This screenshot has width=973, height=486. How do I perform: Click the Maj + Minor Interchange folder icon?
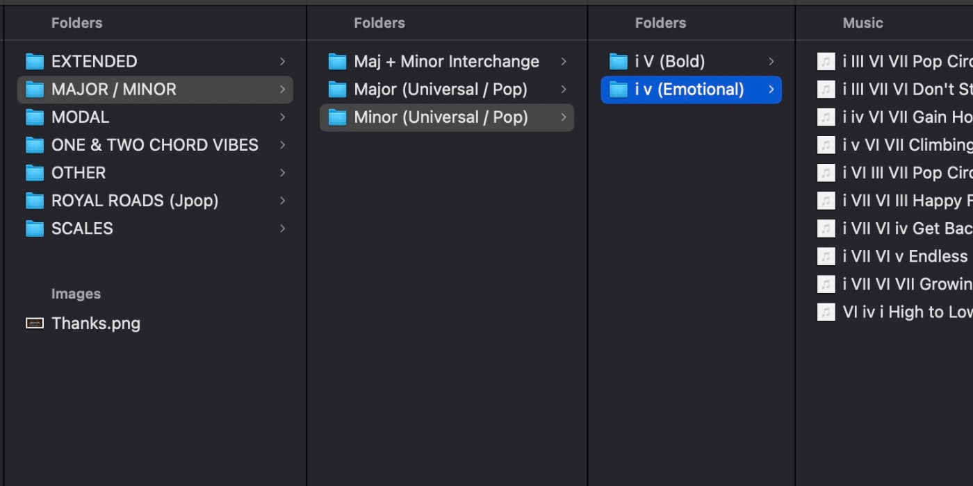[x=337, y=62]
